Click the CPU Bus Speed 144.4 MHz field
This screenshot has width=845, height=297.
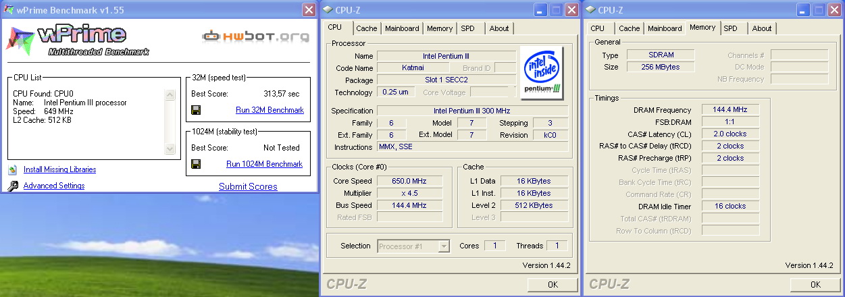click(x=410, y=205)
